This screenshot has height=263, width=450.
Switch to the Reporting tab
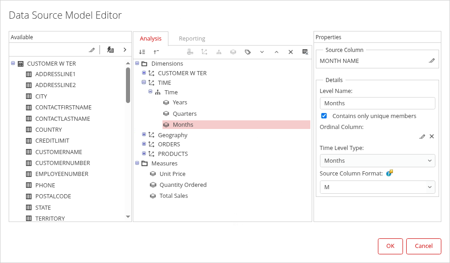pos(192,39)
